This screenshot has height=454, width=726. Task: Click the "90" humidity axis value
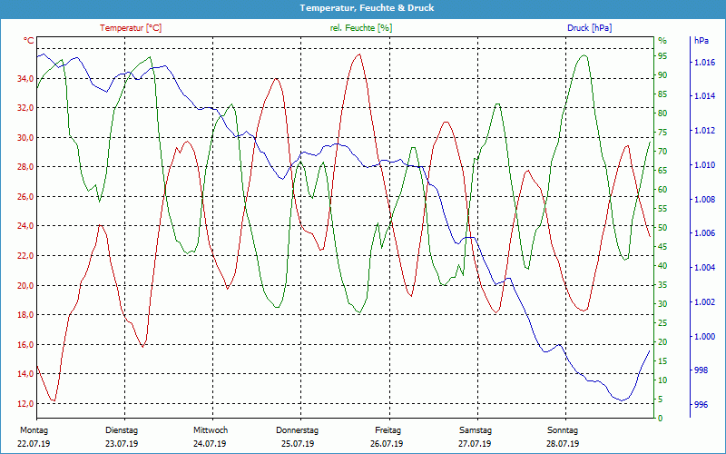[x=662, y=75]
